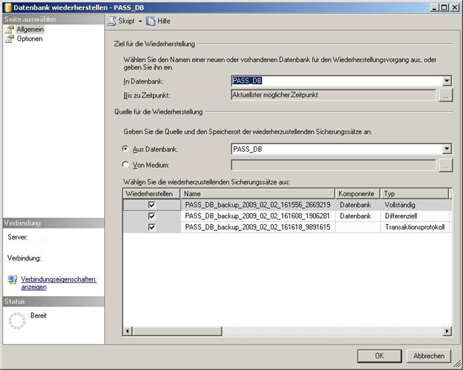Open the Skript dropdown arrow
This screenshot has width=463, height=370.
pos(140,21)
